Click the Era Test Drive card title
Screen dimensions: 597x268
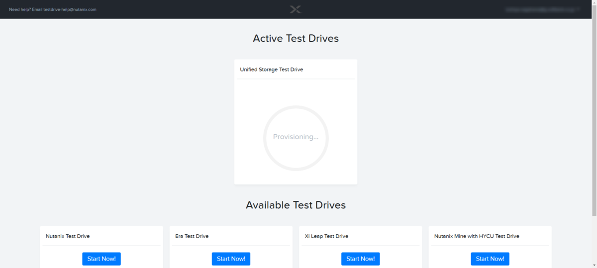click(x=192, y=236)
